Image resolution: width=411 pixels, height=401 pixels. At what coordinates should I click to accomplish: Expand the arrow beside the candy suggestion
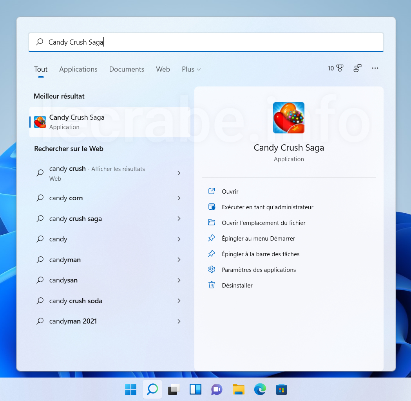[179, 239]
